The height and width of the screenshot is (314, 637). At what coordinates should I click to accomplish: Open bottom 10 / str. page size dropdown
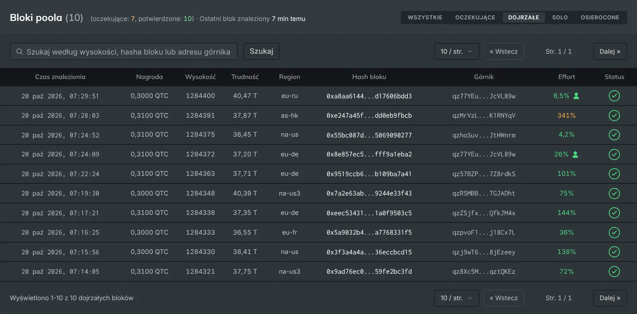click(457, 298)
